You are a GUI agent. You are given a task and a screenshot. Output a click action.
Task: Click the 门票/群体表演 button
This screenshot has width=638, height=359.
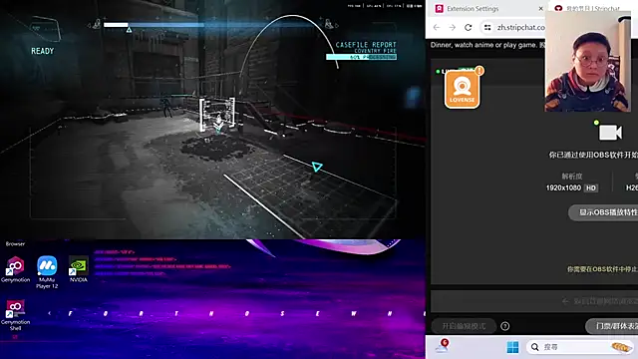[612, 326]
